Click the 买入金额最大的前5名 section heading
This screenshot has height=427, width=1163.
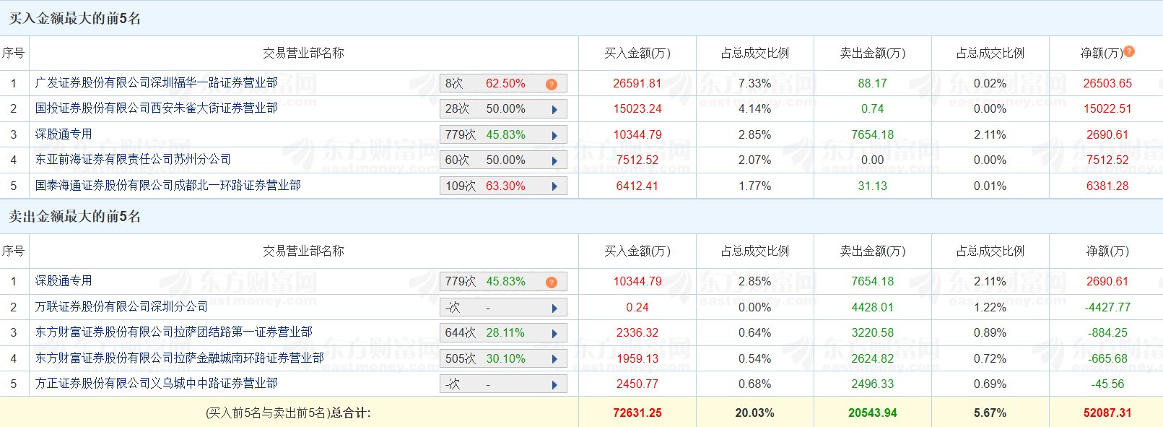[75, 19]
